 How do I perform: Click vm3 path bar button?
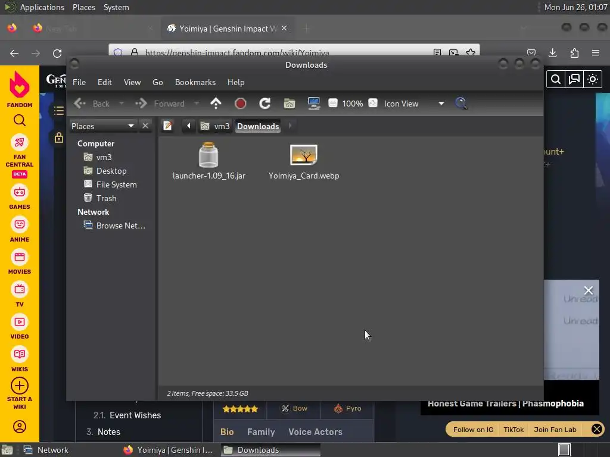point(215,126)
